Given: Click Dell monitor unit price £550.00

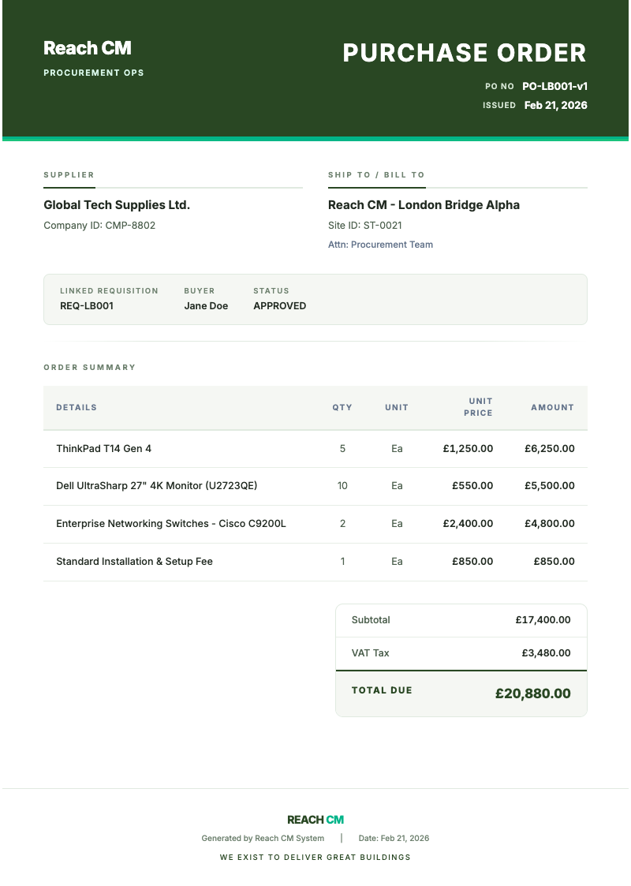Looking at the screenshot, I should coord(472,485).
